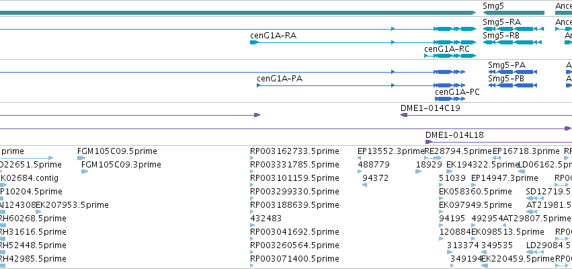Select the EP13552.3prime EST marker
The height and width of the screenshot is (269, 572).
tap(360, 158)
